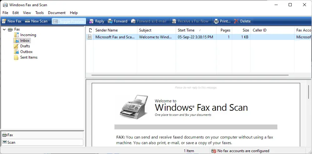Click the Sent Items folder icon

click(x=16, y=57)
